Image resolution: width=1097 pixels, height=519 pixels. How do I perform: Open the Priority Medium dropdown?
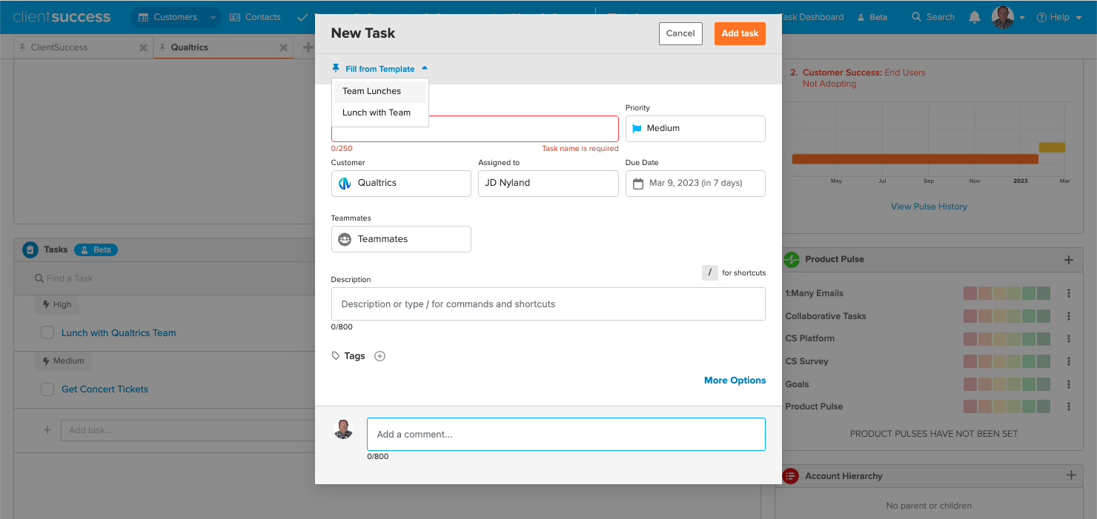point(695,129)
